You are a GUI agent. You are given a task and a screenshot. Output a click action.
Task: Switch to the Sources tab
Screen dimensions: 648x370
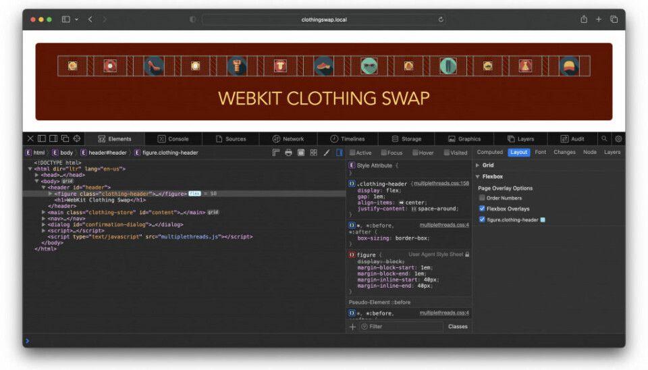(231, 139)
